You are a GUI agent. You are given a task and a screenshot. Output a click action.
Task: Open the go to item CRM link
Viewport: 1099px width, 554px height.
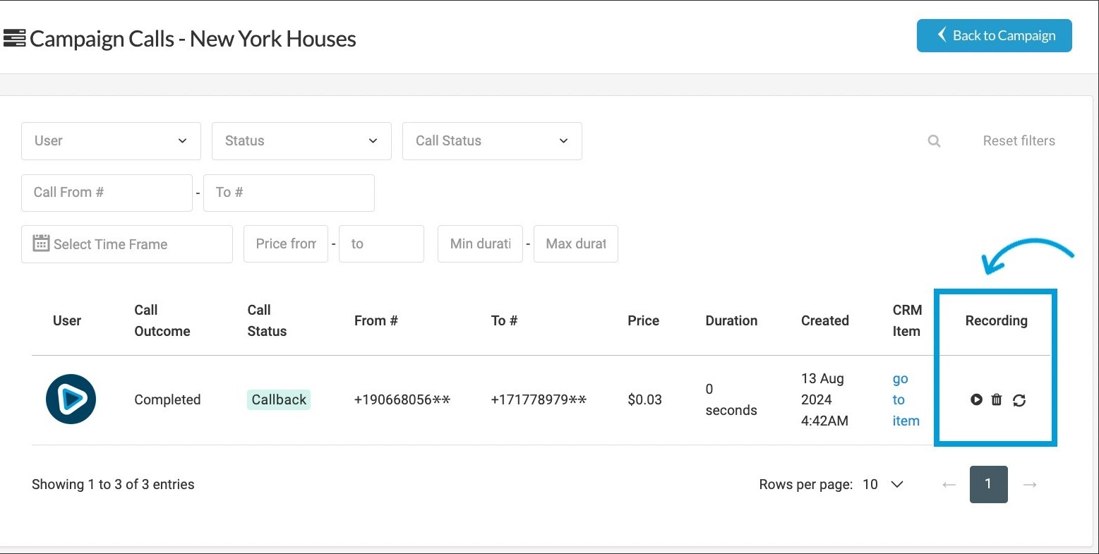(905, 399)
